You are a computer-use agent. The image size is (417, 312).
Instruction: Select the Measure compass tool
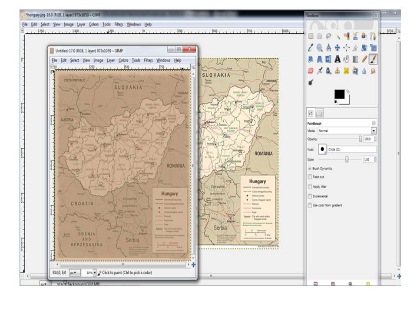click(x=328, y=48)
